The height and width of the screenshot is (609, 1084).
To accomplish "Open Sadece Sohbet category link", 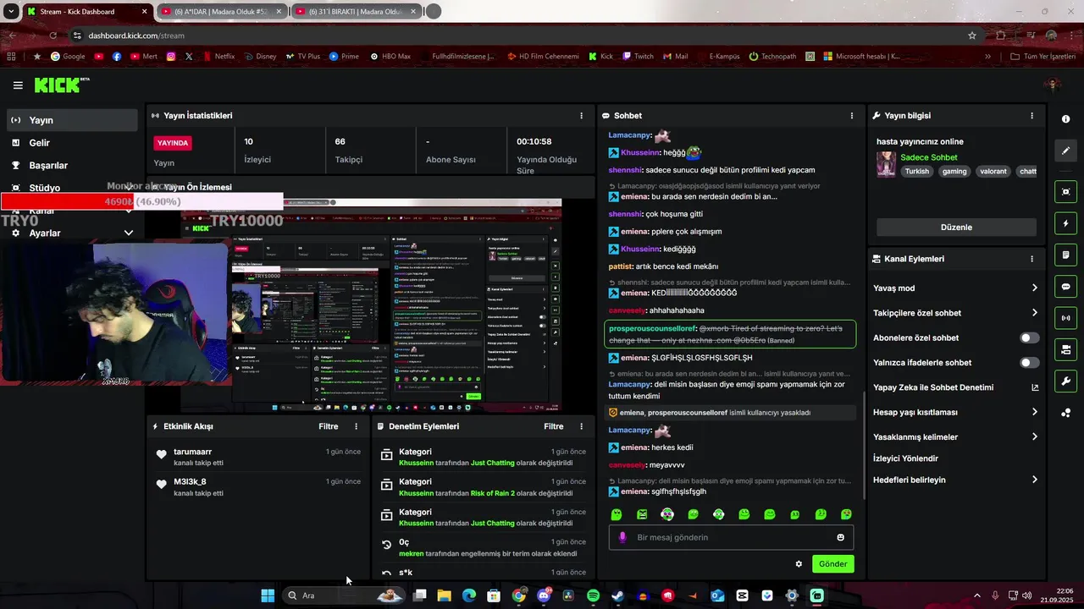I will pyautogui.click(x=929, y=157).
